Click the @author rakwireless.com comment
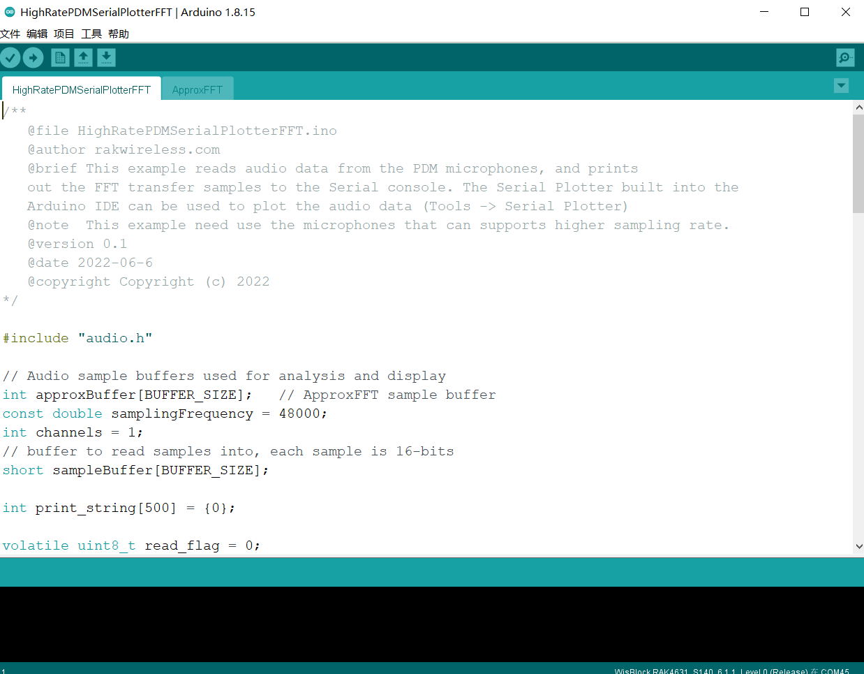Image resolution: width=864 pixels, height=674 pixels. tap(124, 149)
